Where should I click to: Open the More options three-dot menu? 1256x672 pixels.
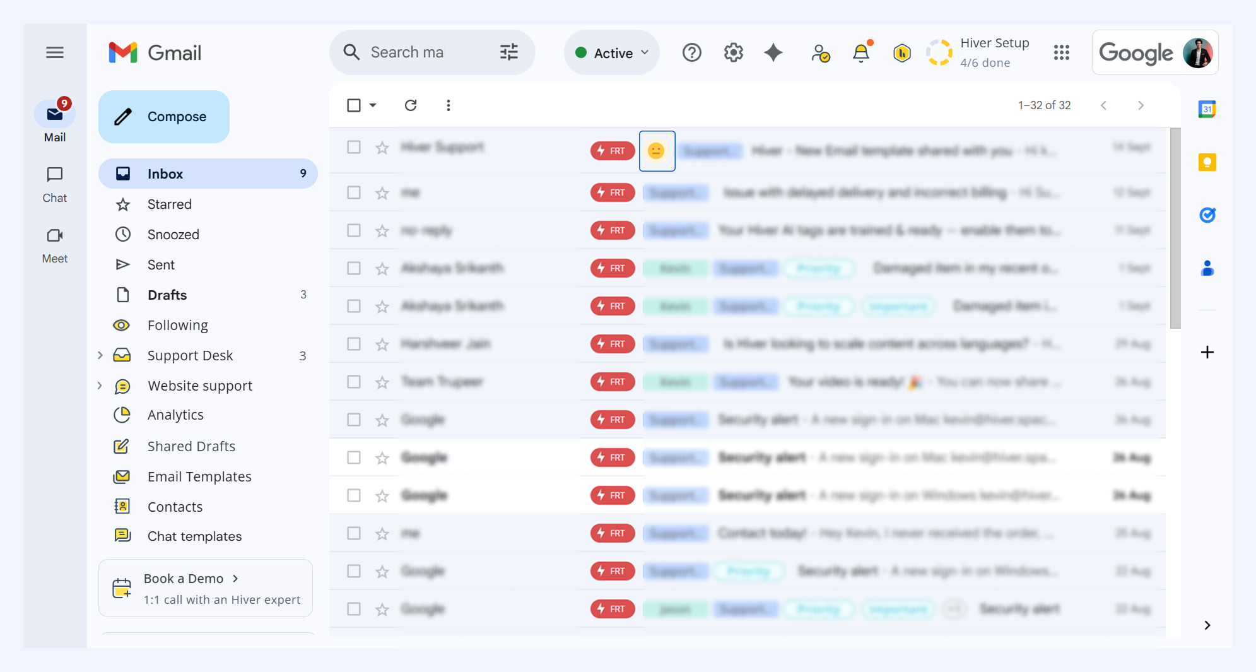449,105
